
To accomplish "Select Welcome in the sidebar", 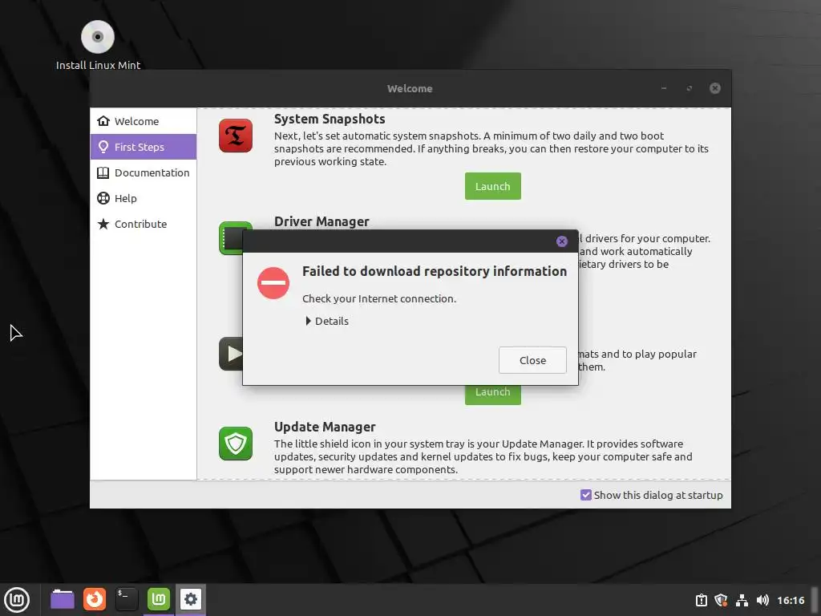I will click(x=144, y=121).
